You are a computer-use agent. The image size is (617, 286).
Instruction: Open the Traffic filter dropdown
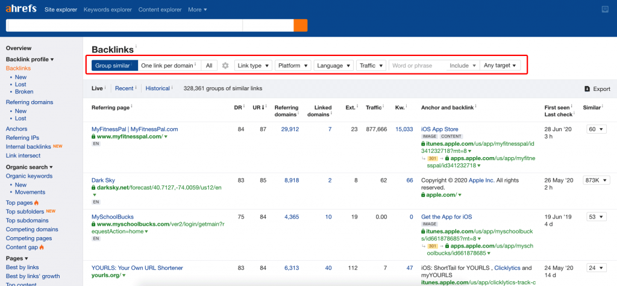click(x=371, y=66)
